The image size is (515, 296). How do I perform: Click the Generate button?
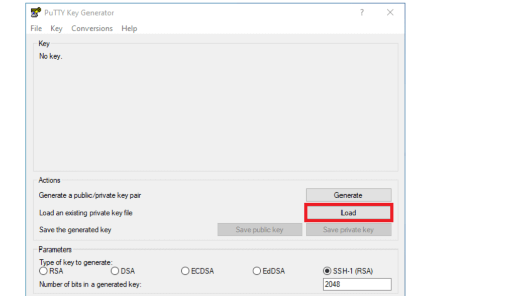(x=349, y=195)
